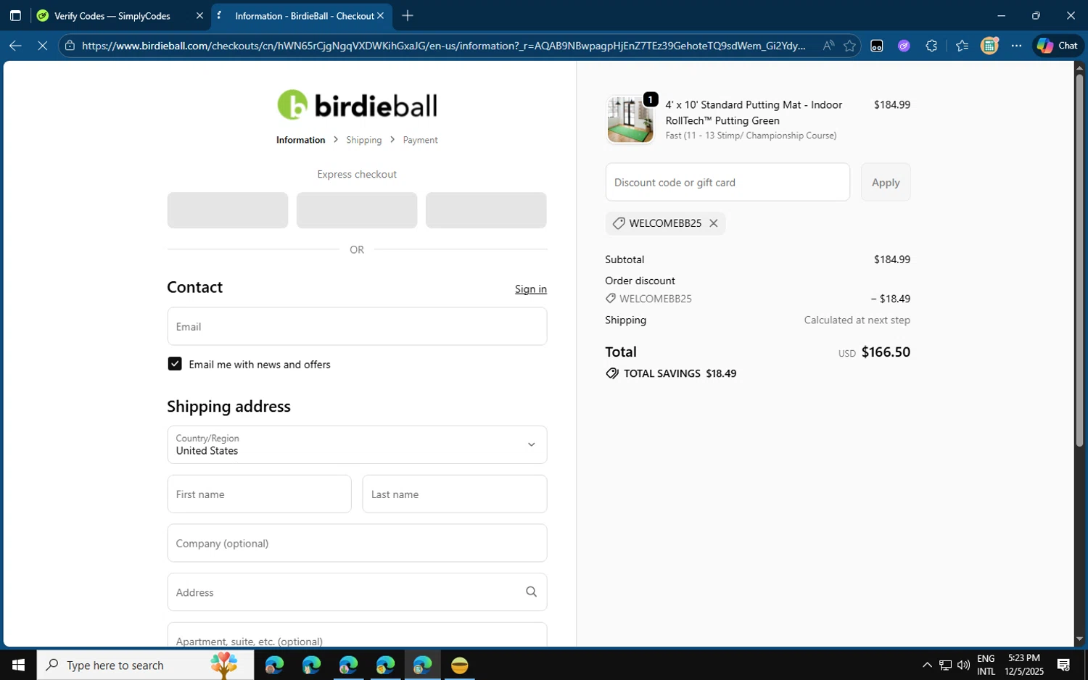Open the Favorites list icon
The image size is (1088, 680).
tap(962, 46)
